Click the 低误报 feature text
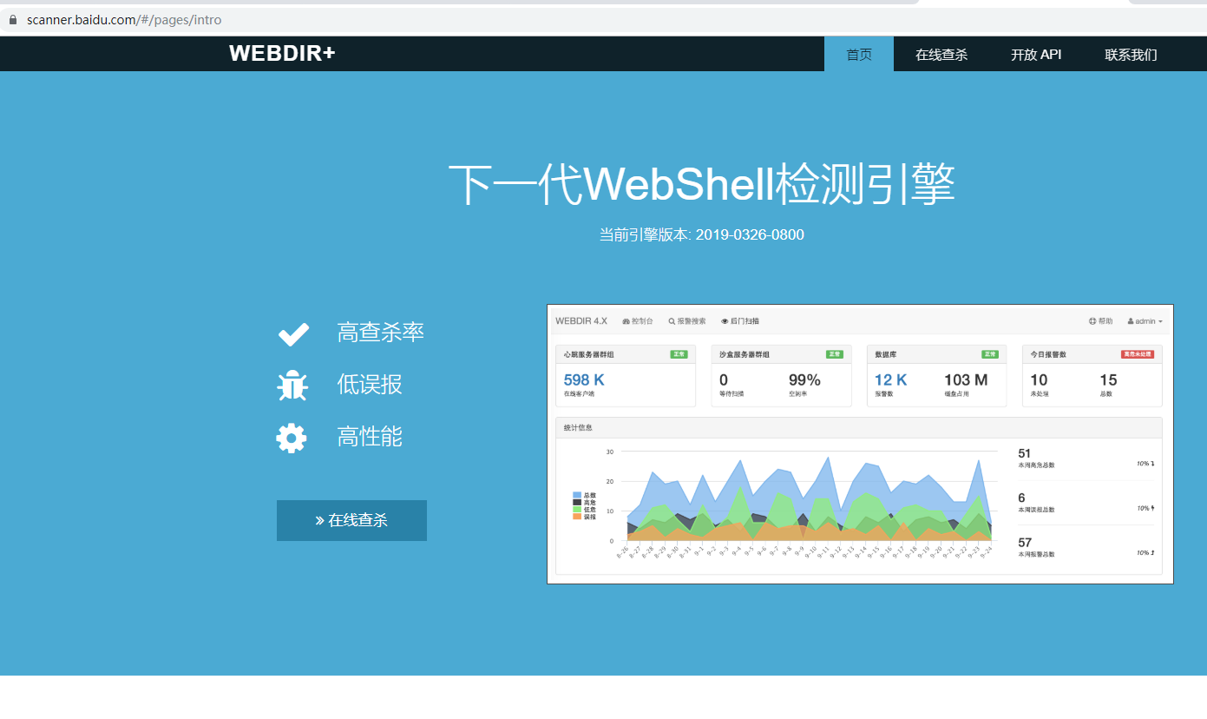The image size is (1207, 719). [370, 384]
